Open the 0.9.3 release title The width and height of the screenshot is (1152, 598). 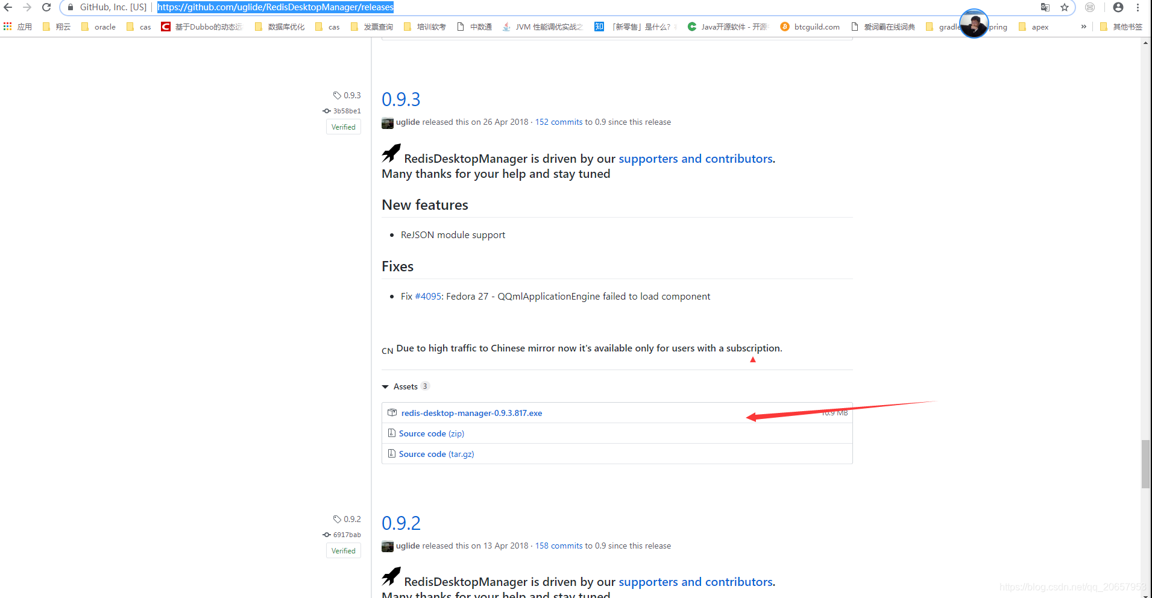point(401,99)
